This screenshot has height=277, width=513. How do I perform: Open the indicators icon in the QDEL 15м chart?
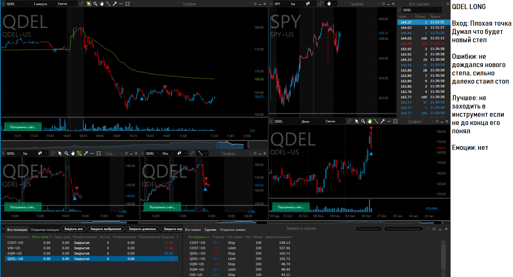(192, 153)
